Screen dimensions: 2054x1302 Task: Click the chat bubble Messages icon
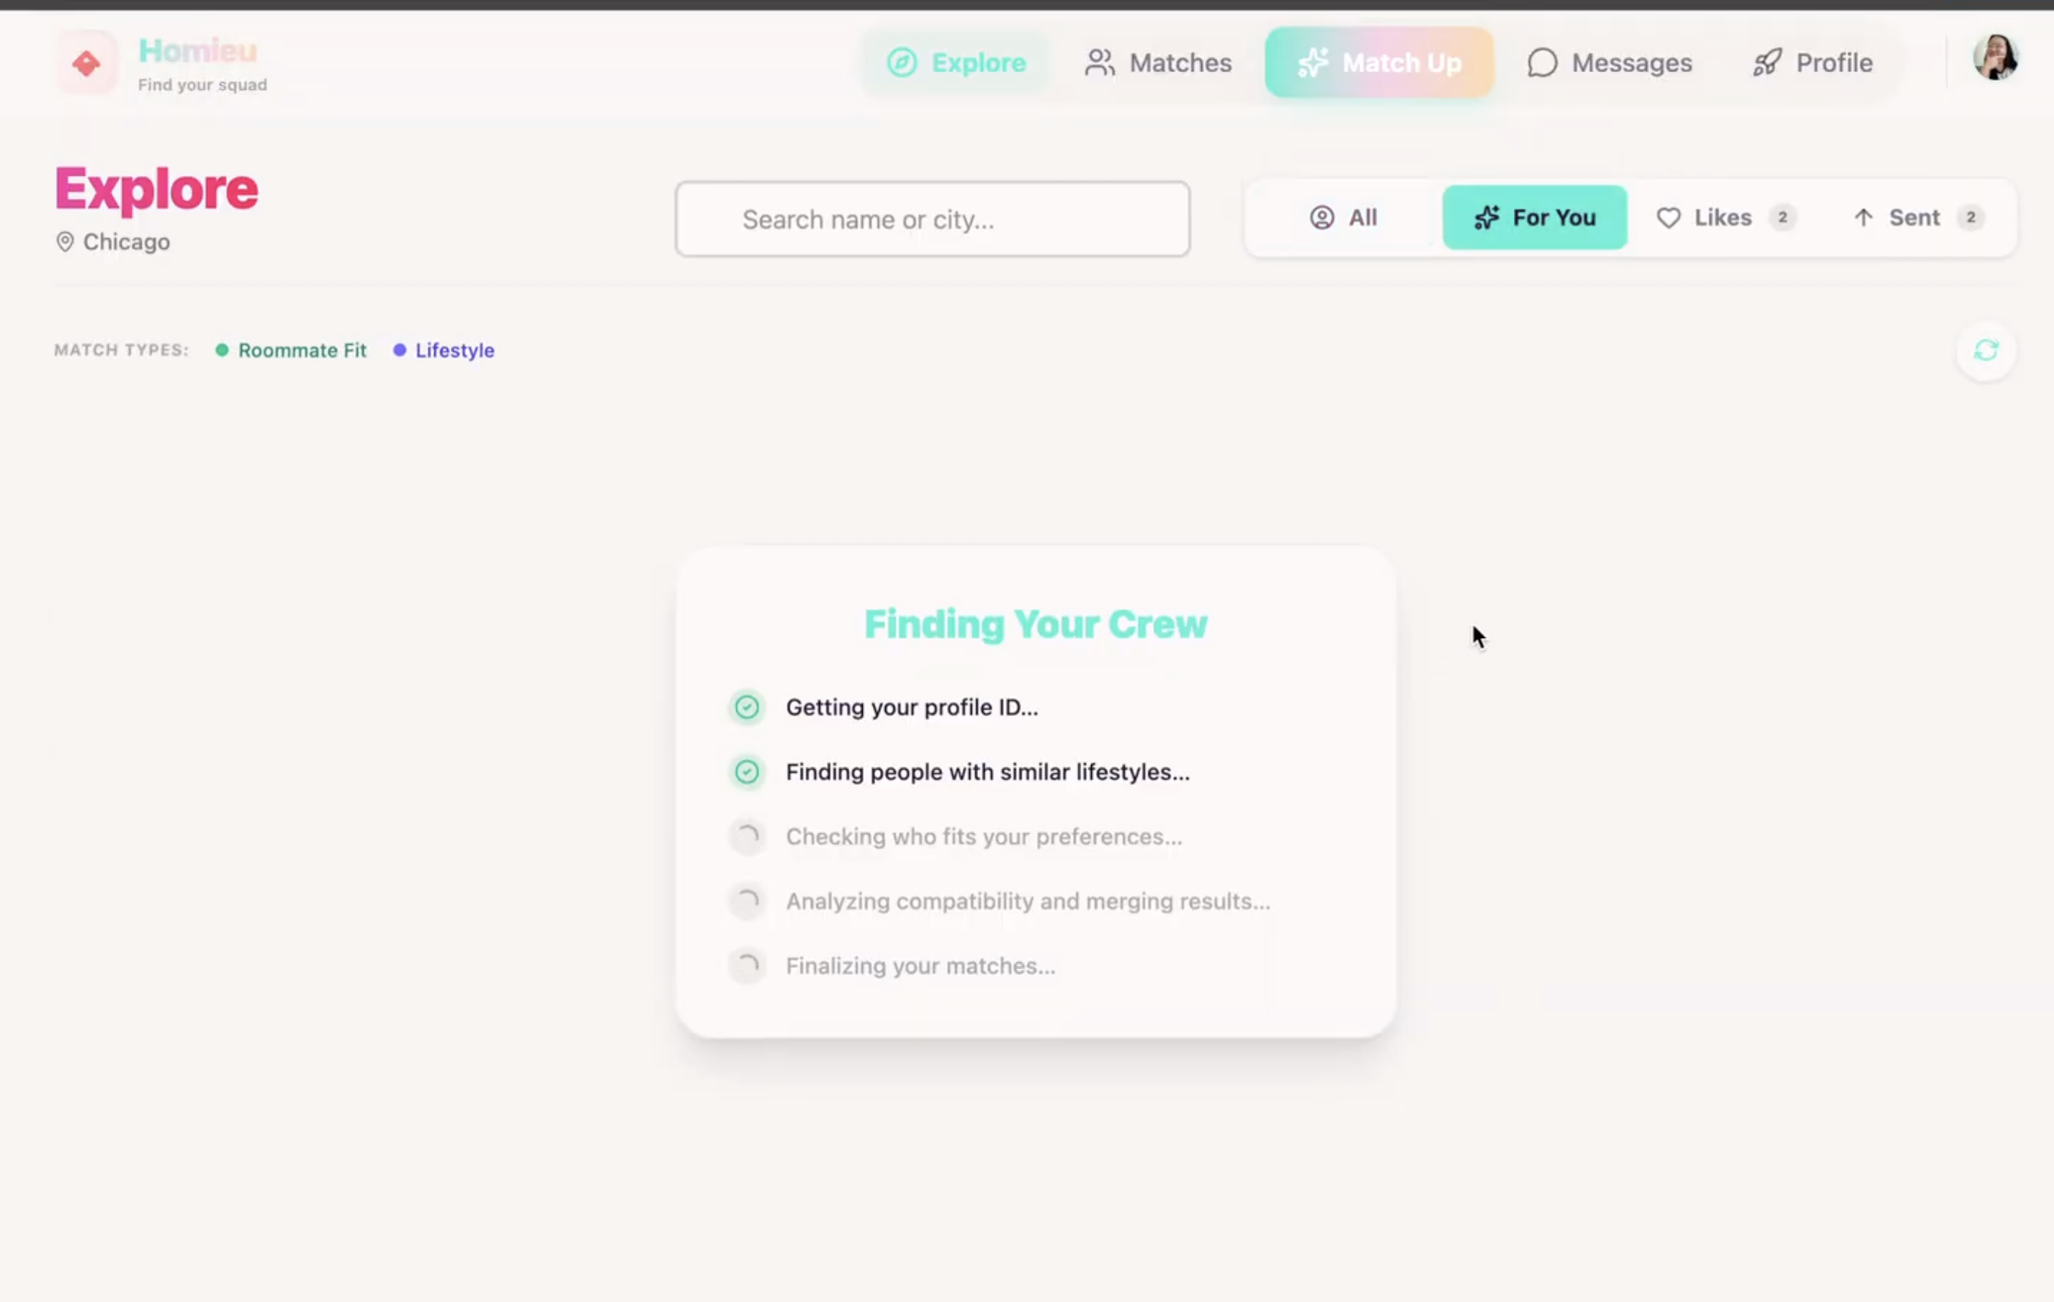point(1541,63)
